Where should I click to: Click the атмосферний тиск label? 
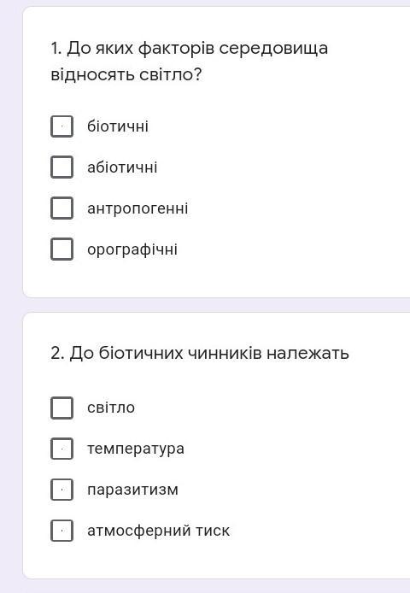click(159, 531)
